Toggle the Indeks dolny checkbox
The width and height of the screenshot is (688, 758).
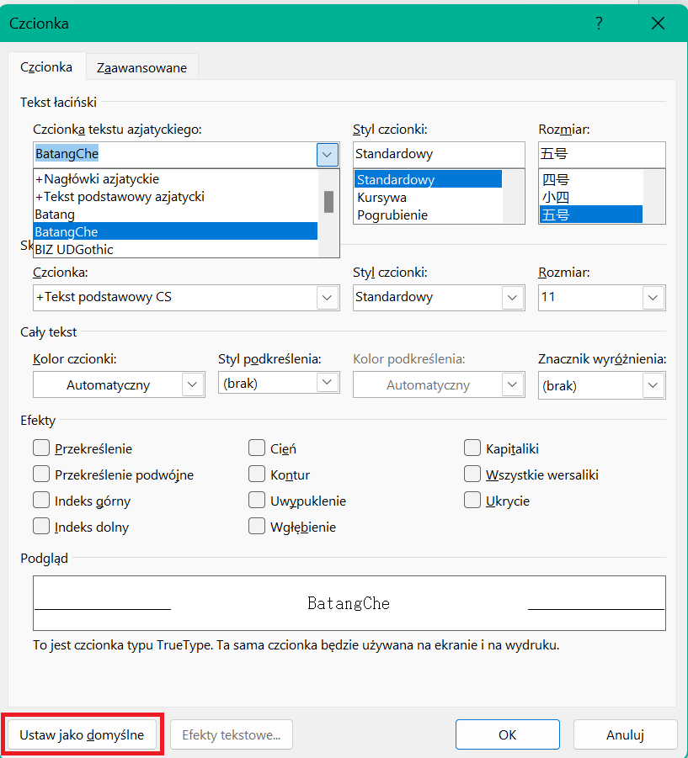point(41,526)
